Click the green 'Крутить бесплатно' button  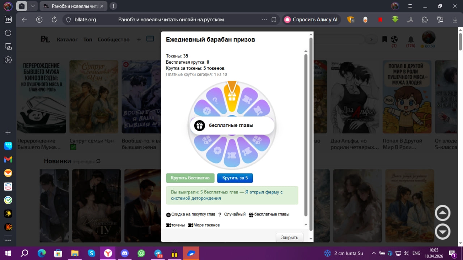[x=190, y=178]
